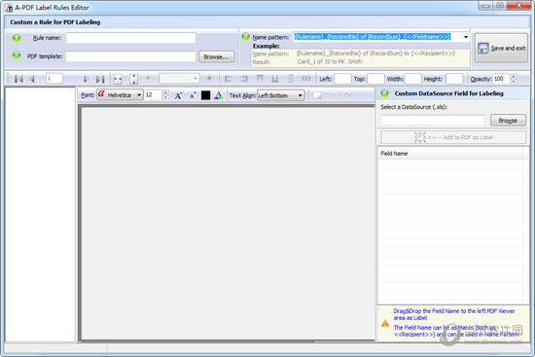Screen dimensions: 535x357
Task: Pick the black font color swatch
Action: [x=206, y=95]
